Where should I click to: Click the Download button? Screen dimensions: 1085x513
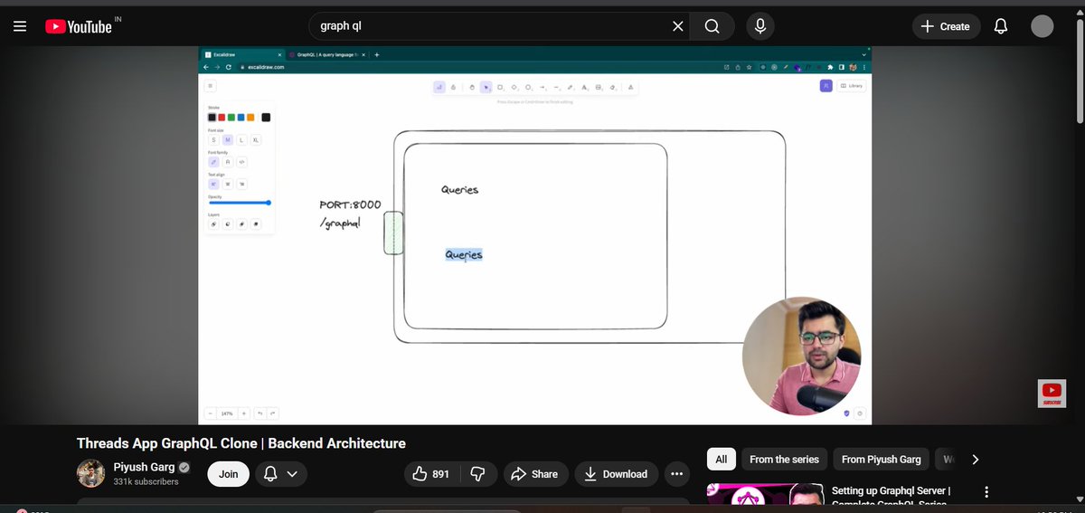(x=616, y=474)
